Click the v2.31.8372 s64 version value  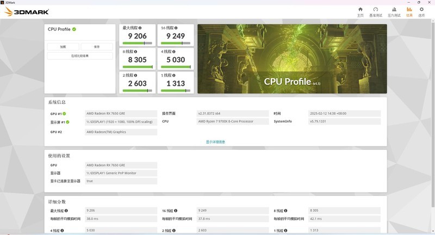[233, 113]
